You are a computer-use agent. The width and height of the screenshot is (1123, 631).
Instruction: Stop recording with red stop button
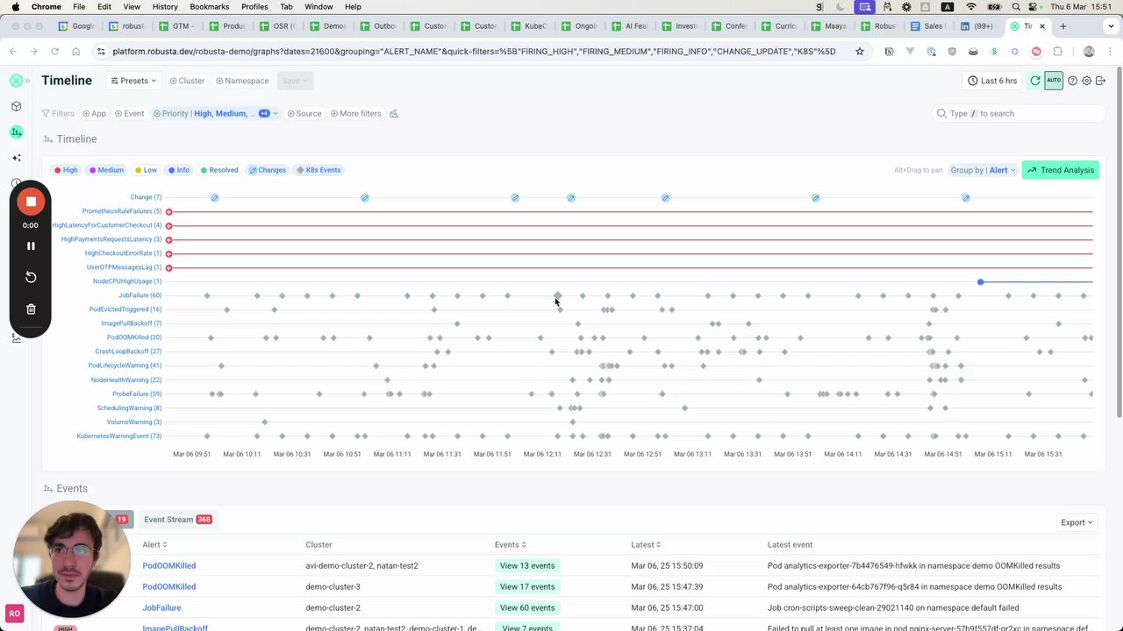(31, 202)
